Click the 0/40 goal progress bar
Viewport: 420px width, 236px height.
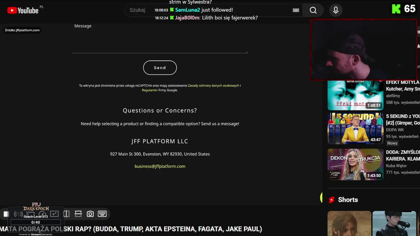(35, 223)
